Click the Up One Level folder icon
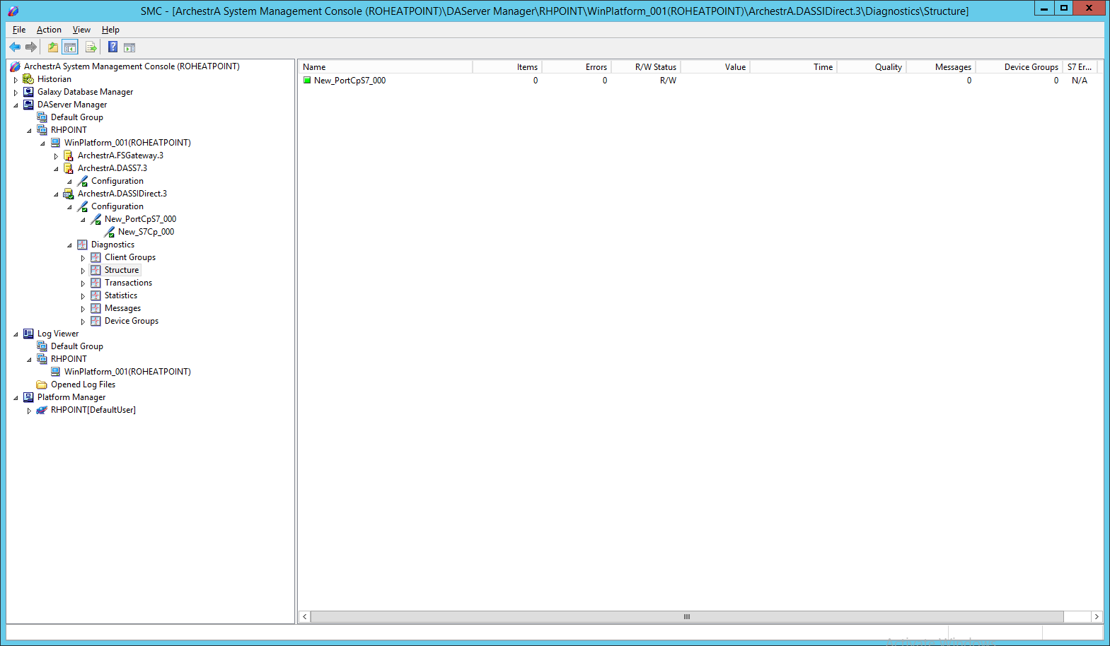This screenshot has width=1110, height=646. pos(53,47)
